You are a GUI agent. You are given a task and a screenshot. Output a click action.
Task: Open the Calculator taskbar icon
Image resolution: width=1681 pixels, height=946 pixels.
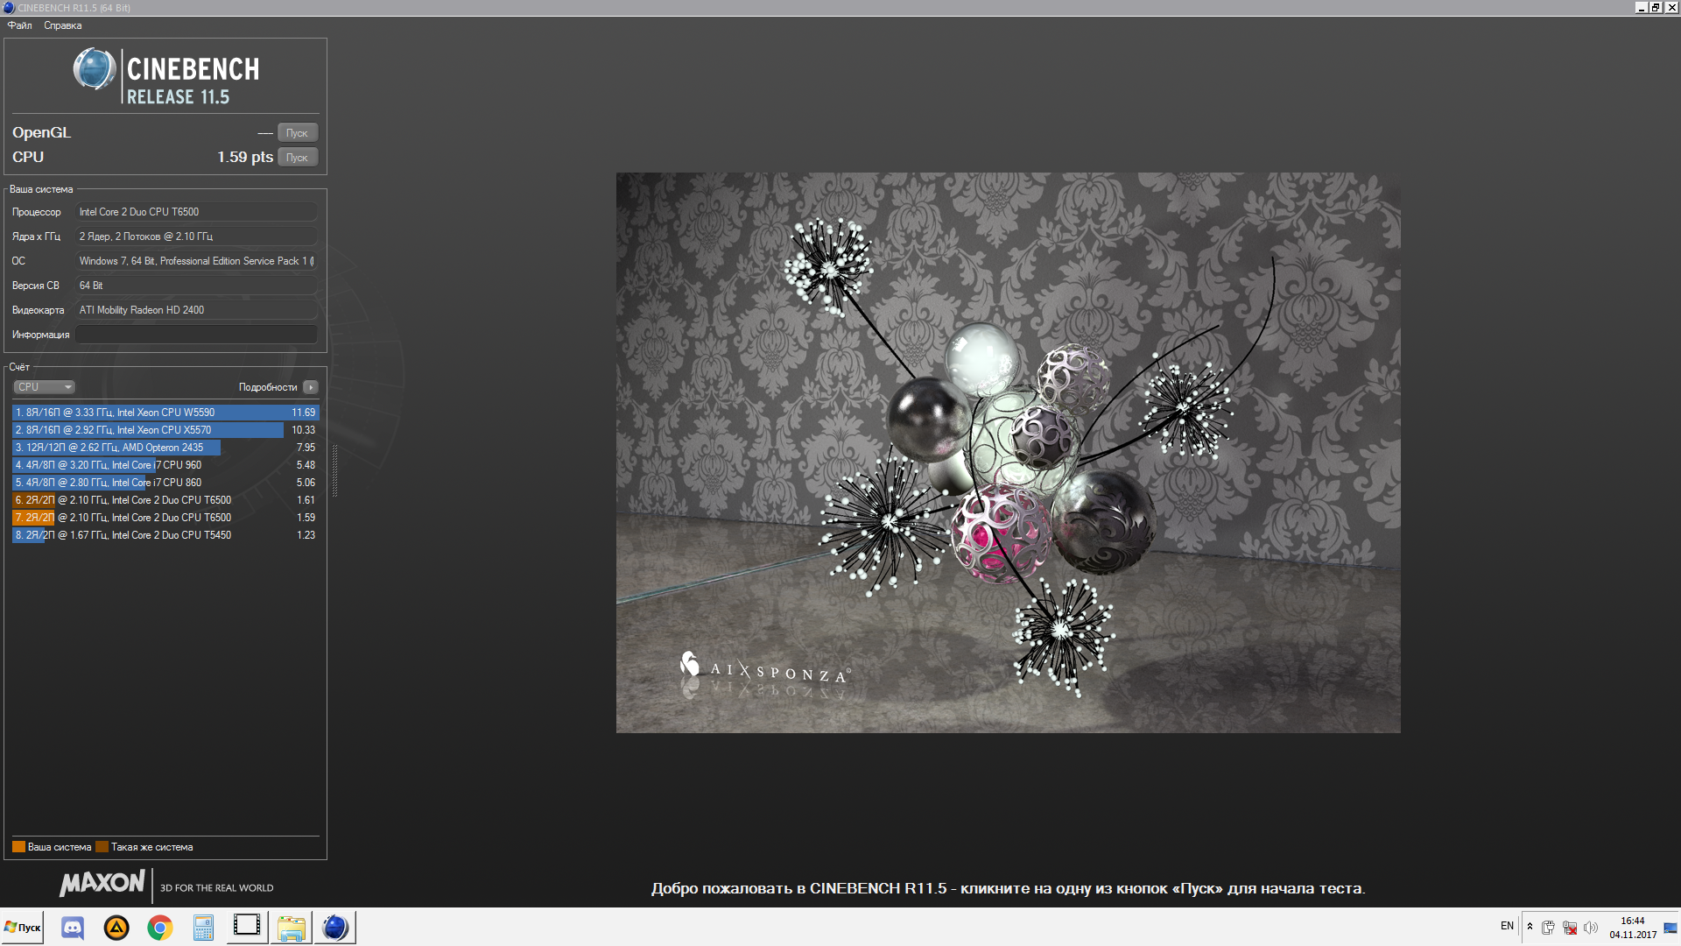click(x=203, y=928)
